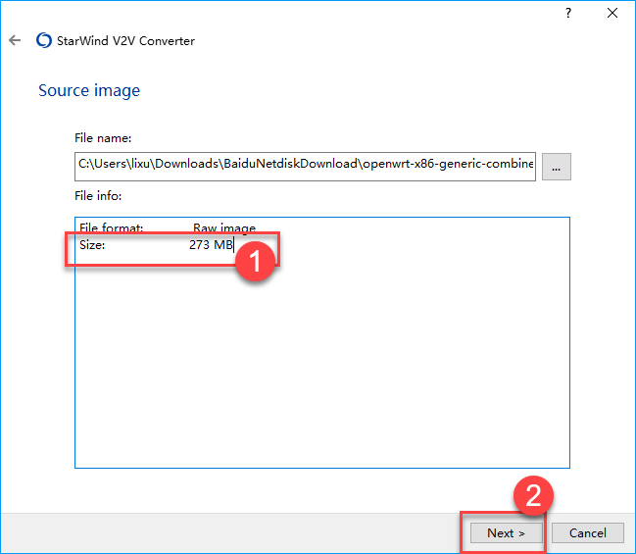
Task: Click the Size label in file info
Action: click(x=92, y=245)
